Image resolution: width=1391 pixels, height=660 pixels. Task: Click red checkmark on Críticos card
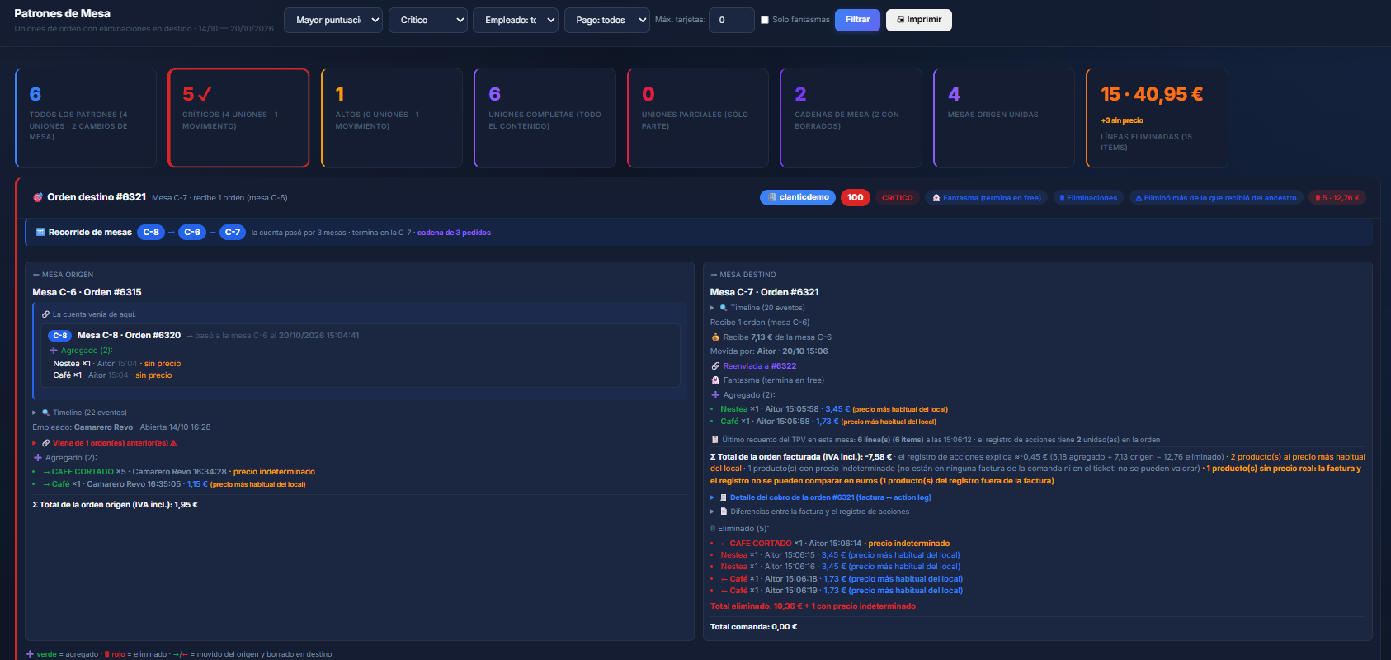tap(205, 94)
